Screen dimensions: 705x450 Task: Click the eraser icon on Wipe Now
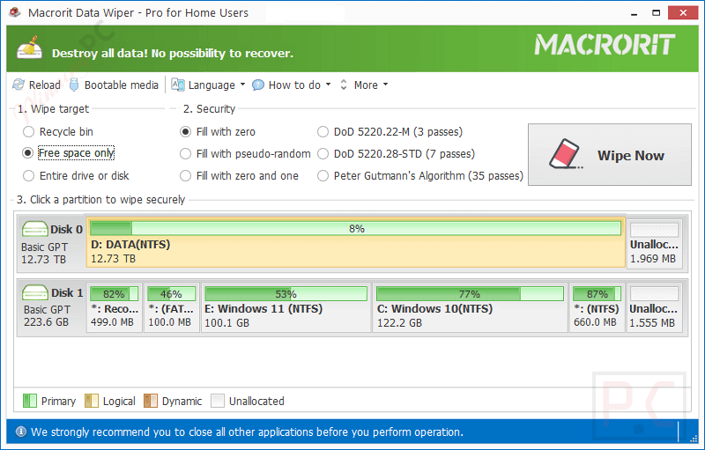click(x=566, y=154)
